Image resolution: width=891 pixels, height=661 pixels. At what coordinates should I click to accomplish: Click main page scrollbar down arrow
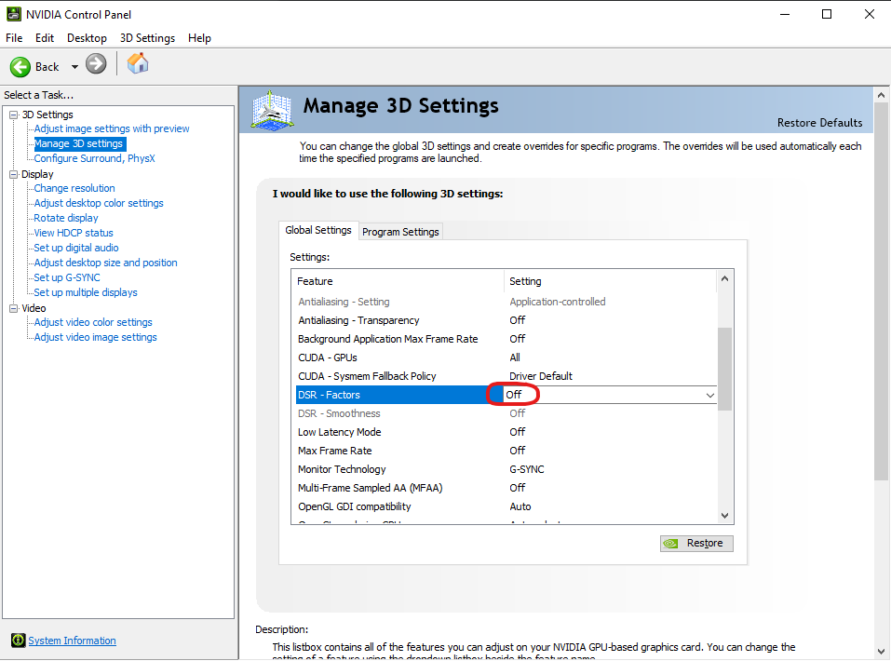(x=881, y=652)
